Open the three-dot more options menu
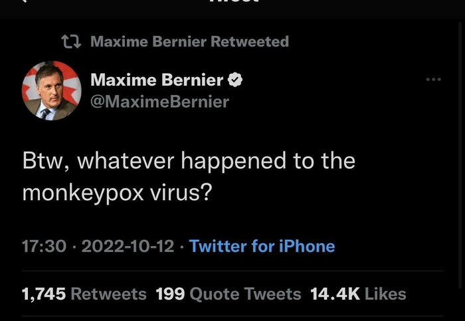Viewport: 465px width, 321px height. pos(433,80)
